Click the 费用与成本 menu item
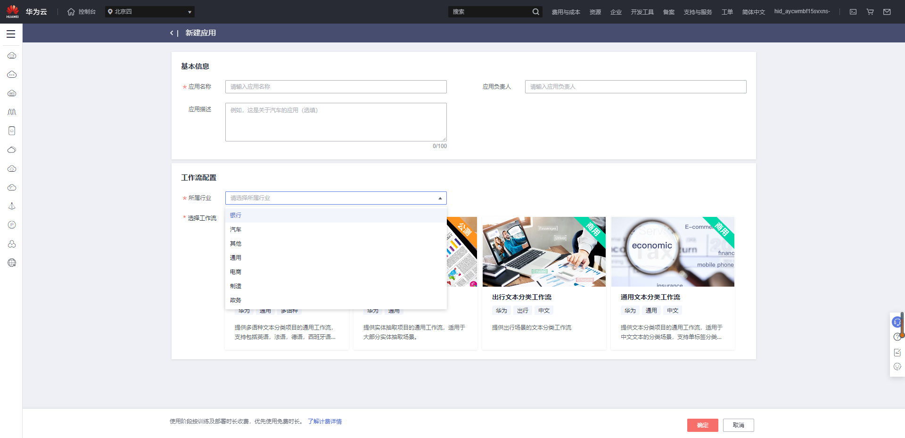 click(x=567, y=11)
